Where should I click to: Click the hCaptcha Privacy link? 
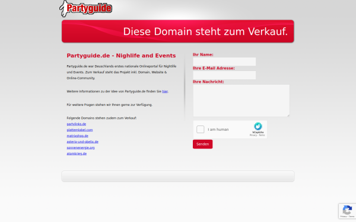253,135
